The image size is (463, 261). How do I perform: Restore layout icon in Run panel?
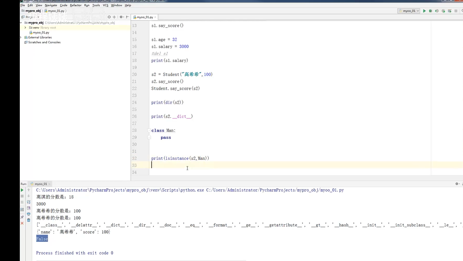(22, 209)
